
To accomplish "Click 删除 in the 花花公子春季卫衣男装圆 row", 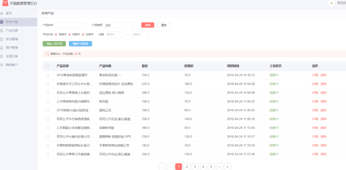I will (x=324, y=154).
